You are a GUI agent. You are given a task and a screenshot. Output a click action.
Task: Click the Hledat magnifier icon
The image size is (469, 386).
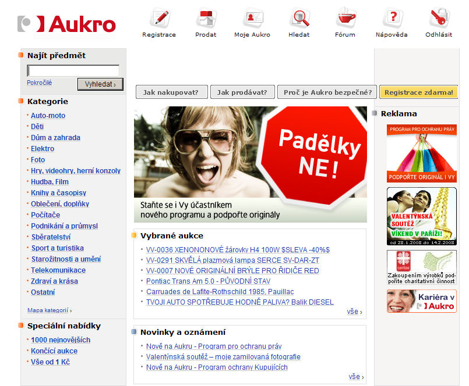pyautogui.click(x=299, y=18)
